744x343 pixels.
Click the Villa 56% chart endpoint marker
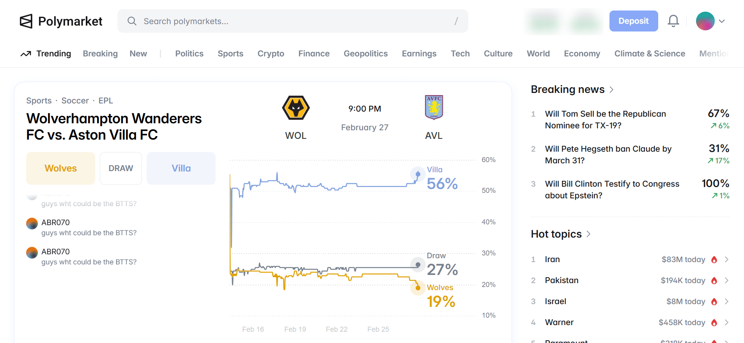pos(418,174)
